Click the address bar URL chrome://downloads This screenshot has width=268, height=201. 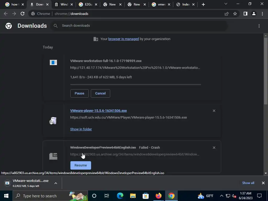[71, 14]
